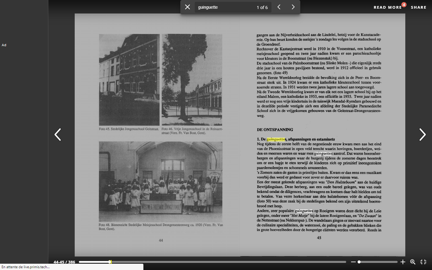The image size is (432, 270).
Task: Click the SHARE button
Action: (x=418, y=7)
